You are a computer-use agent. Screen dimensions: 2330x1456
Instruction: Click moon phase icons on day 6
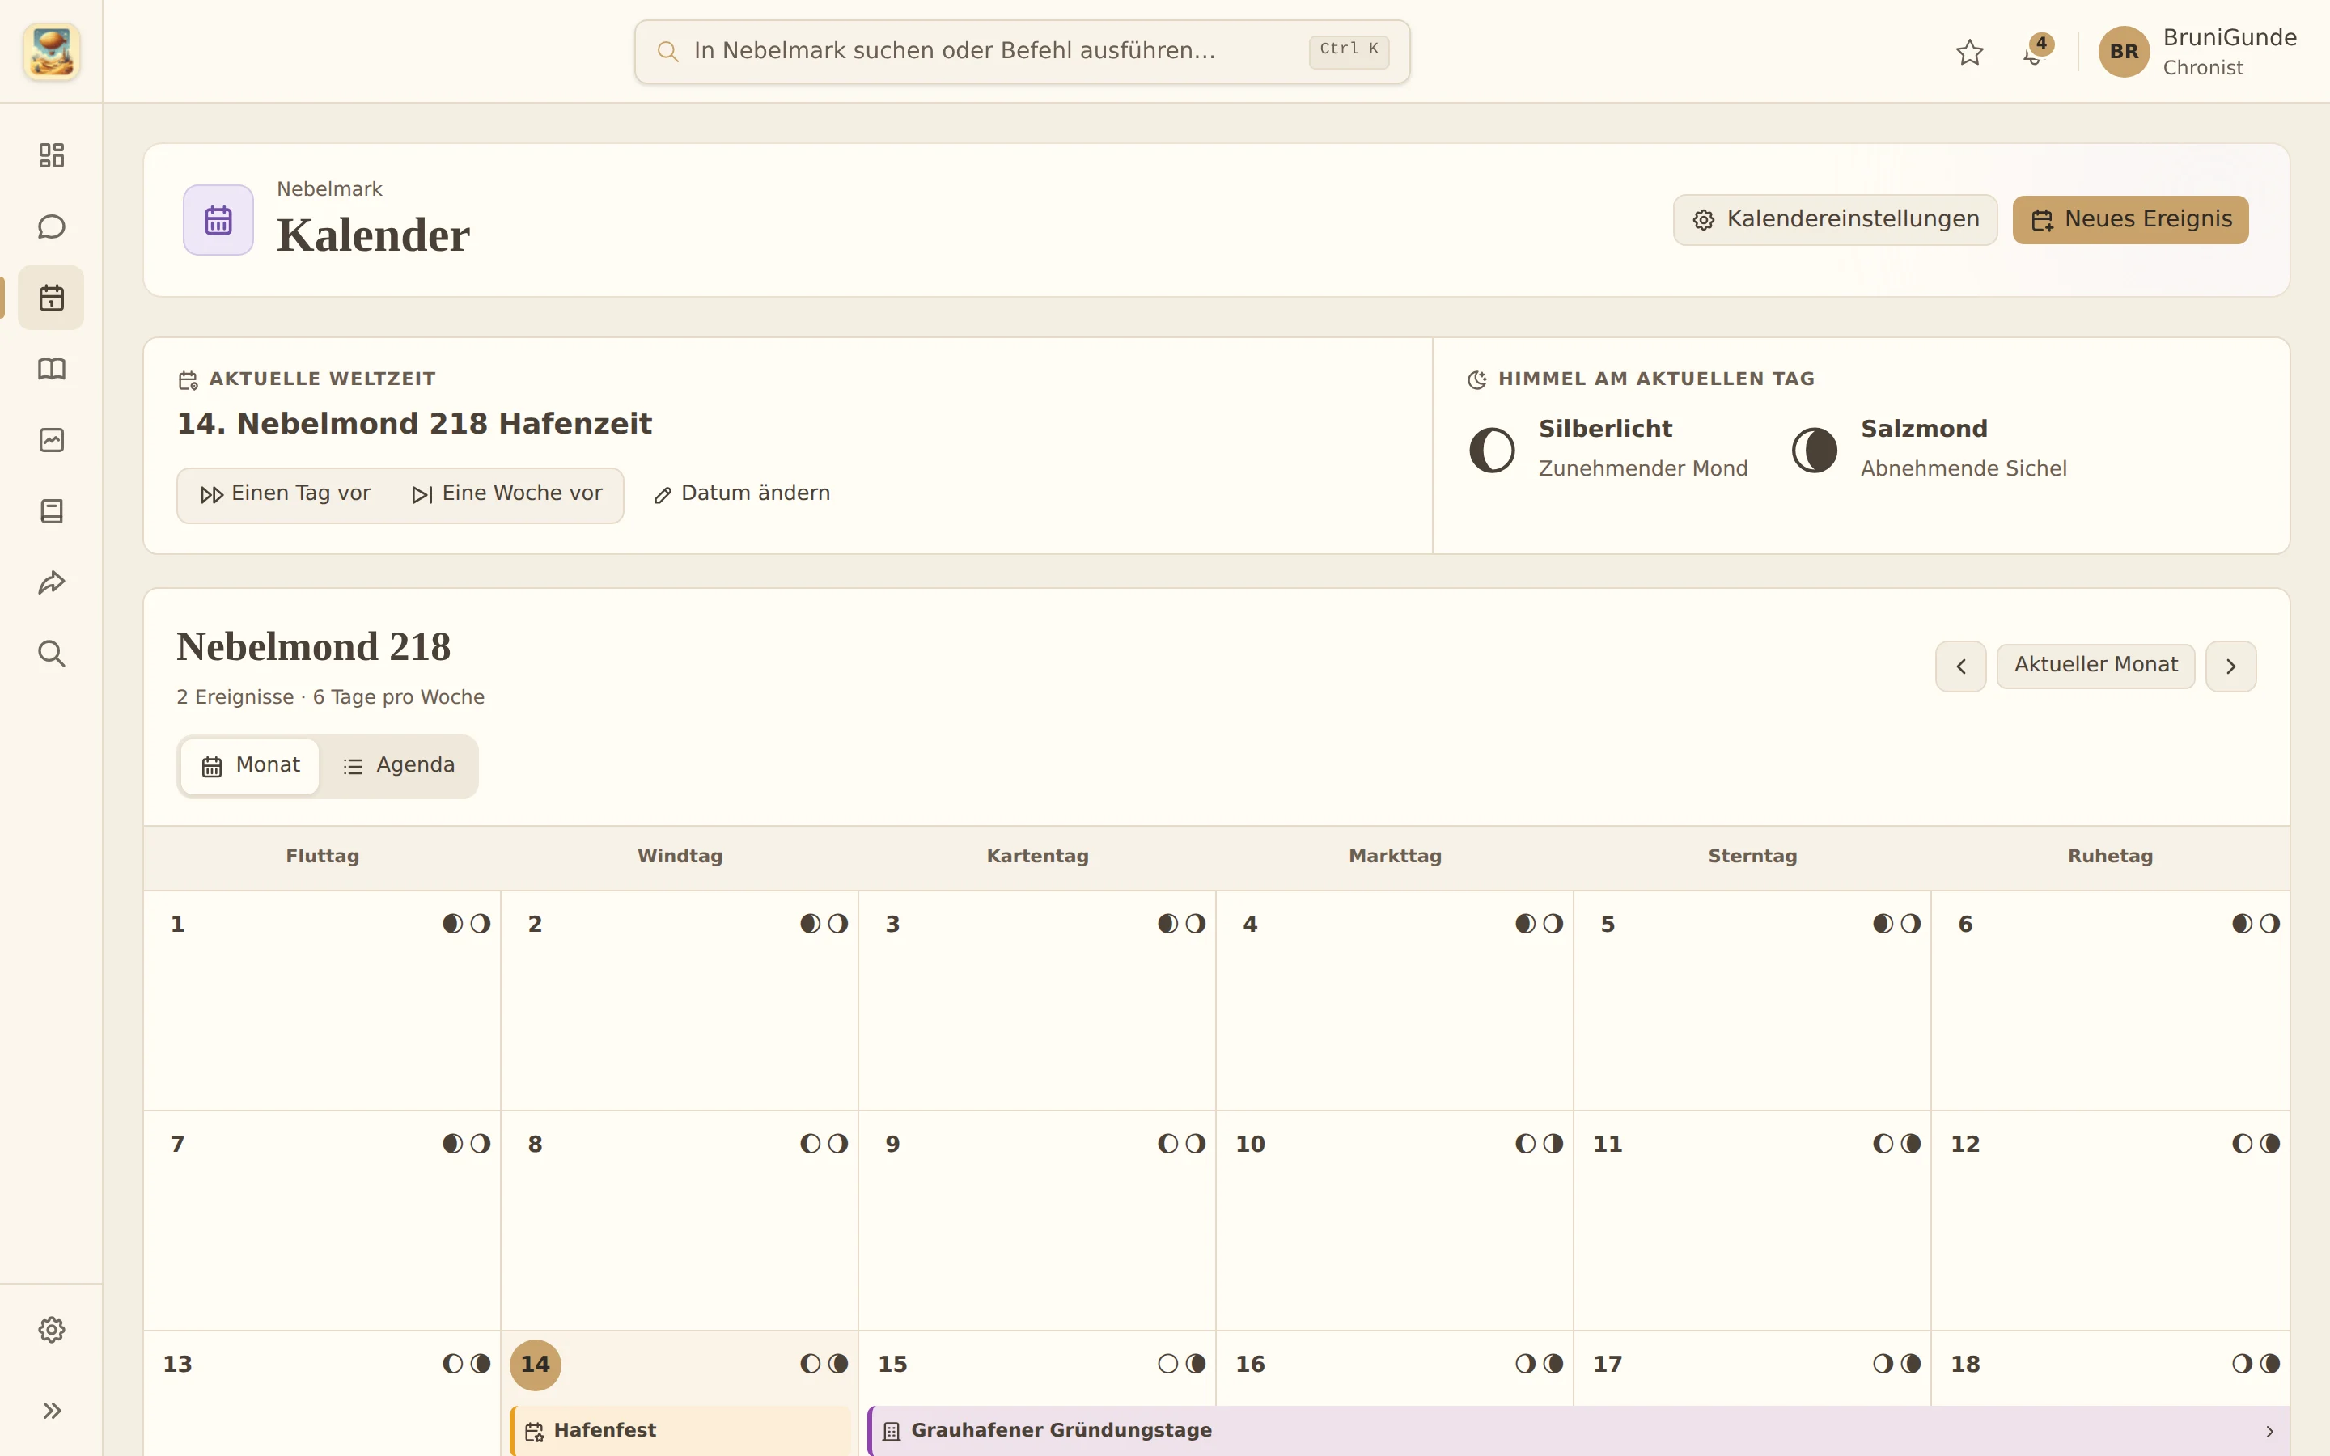click(x=2256, y=925)
